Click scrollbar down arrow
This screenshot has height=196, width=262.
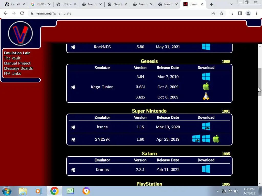pyautogui.click(x=259, y=183)
